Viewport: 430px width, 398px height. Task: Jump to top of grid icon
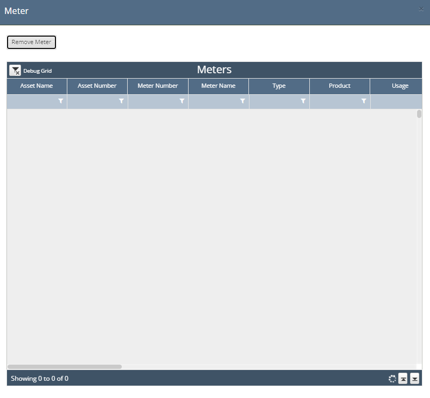(403, 379)
